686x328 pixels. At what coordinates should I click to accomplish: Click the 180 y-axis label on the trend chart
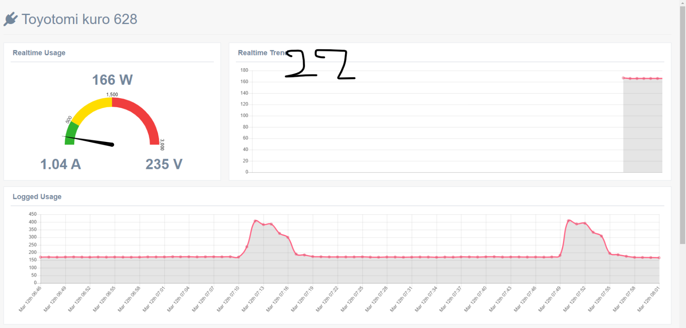[x=244, y=70]
